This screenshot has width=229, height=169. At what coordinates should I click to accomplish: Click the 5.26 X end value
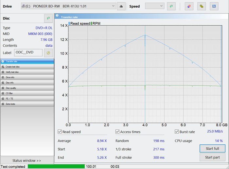102,158
